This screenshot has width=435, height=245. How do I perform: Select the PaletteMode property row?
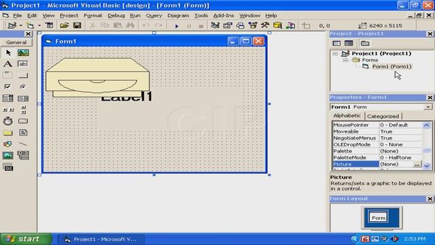click(377, 157)
